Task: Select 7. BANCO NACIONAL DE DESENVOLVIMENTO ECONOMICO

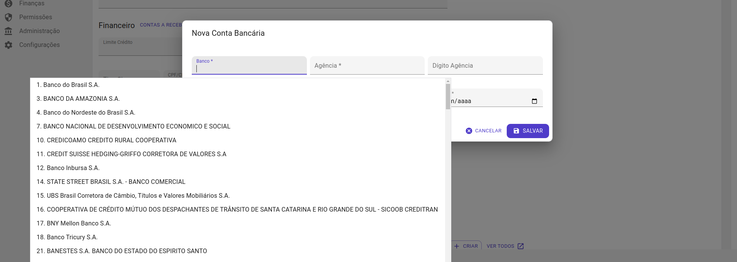Action: pos(238,126)
